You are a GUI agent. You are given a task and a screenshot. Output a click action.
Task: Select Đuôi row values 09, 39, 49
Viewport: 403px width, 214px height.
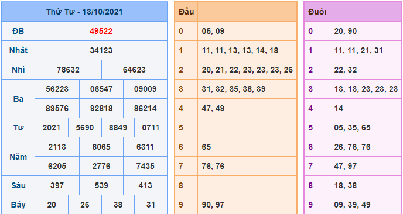[353, 205]
